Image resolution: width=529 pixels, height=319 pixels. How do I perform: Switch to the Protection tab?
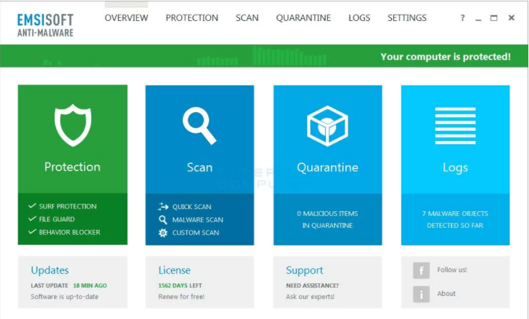[192, 18]
